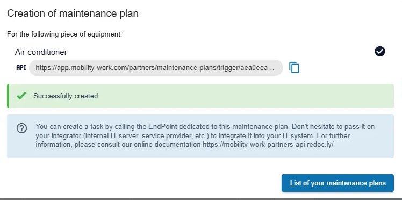402x200 pixels.
Task: Click the Successfully created message text
Action: [66, 96]
